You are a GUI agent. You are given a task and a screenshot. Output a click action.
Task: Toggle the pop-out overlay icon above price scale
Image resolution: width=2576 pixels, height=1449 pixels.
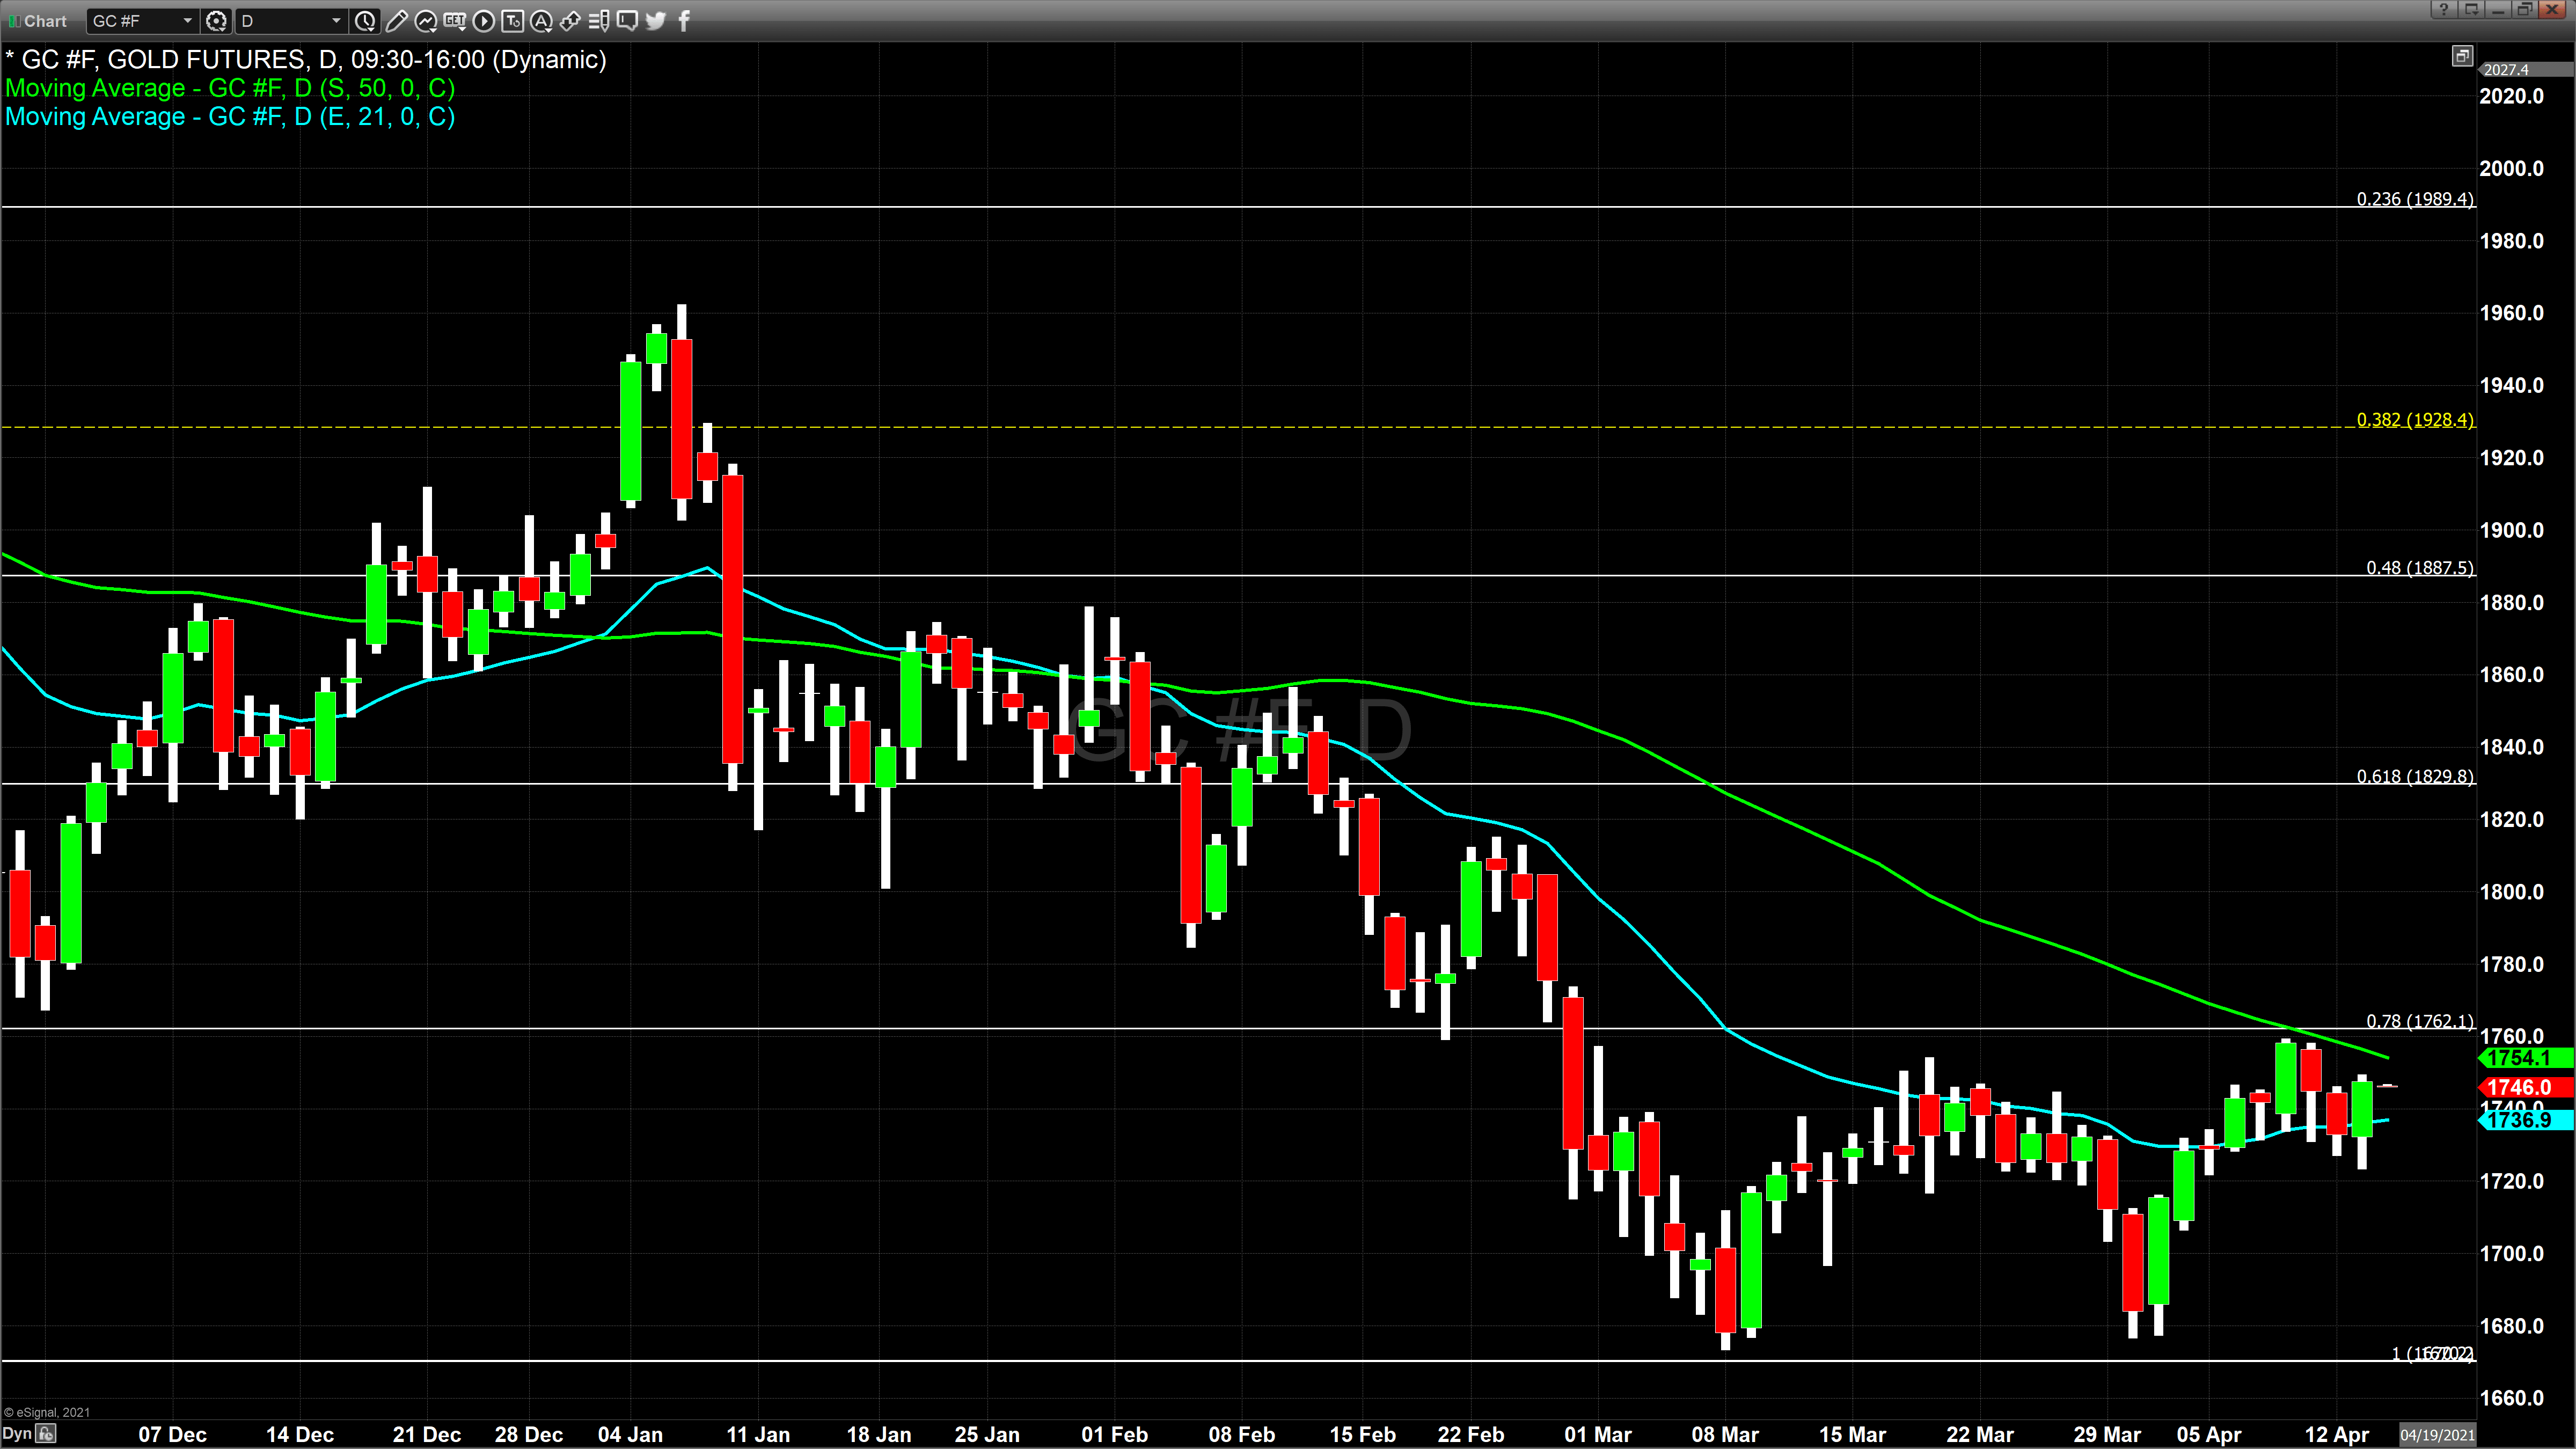(x=2462, y=56)
